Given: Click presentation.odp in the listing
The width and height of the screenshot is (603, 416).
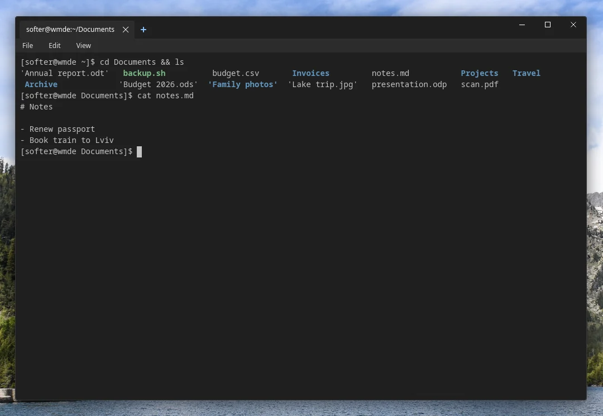Looking at the screenshot, I should click(409, 84).
